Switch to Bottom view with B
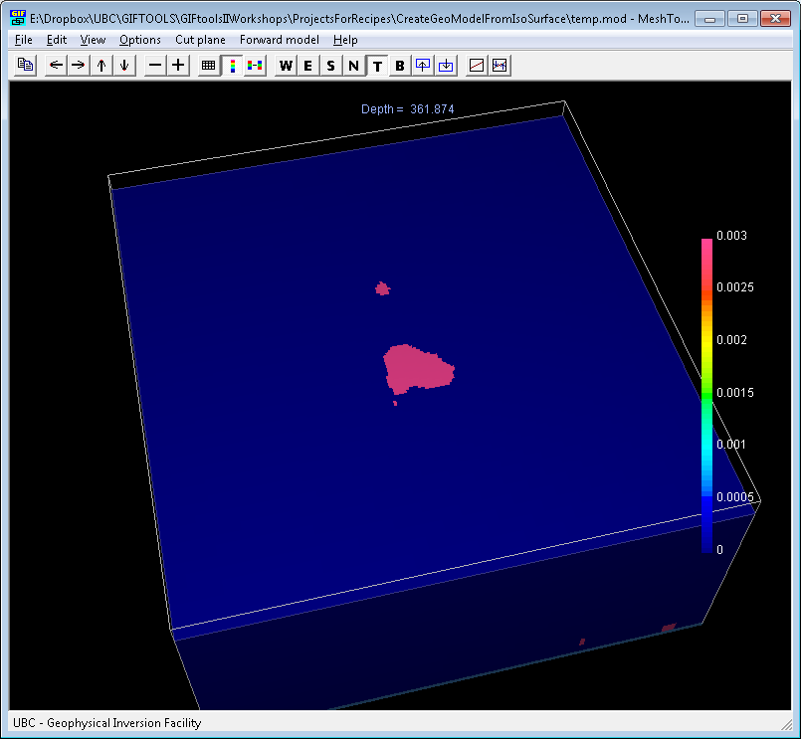This screenshot has height=739, width=801. (400, 66)
